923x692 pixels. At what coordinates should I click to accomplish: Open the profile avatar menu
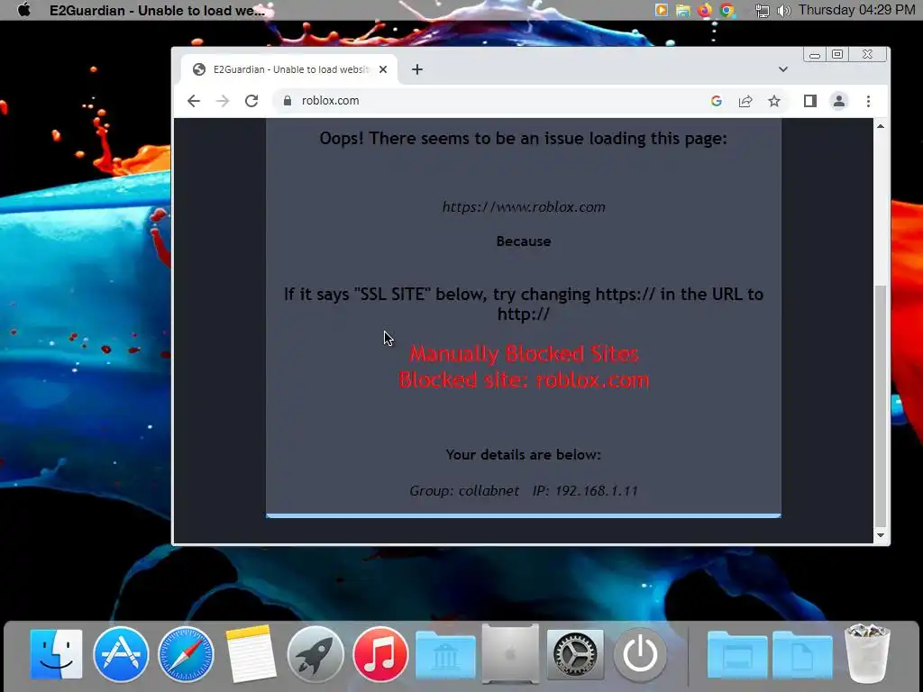click(839, 101)
